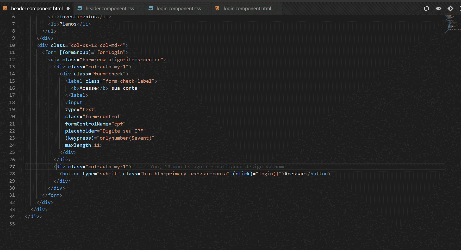Viewport: 461px width, 250px height.
Task: Click in 'Planos' list item text
Action: (x=68, y=24)
